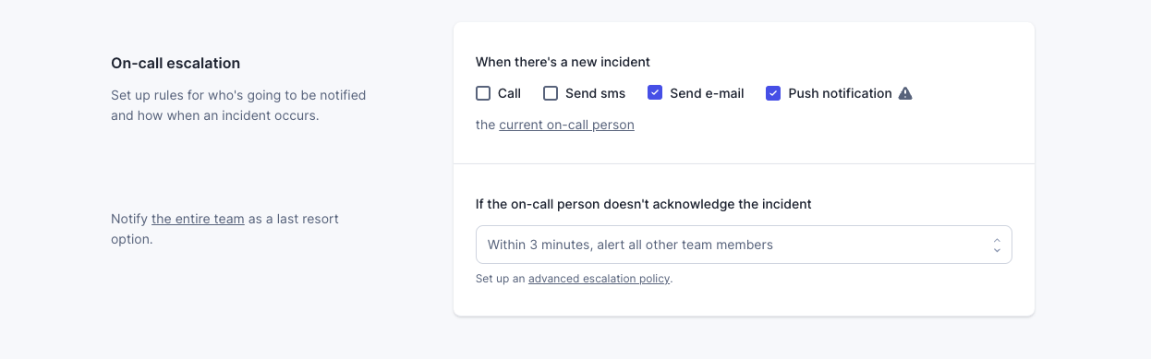Click the "Set up rules" description paragraph
1151x359 pixels.
tap(238, 105)
